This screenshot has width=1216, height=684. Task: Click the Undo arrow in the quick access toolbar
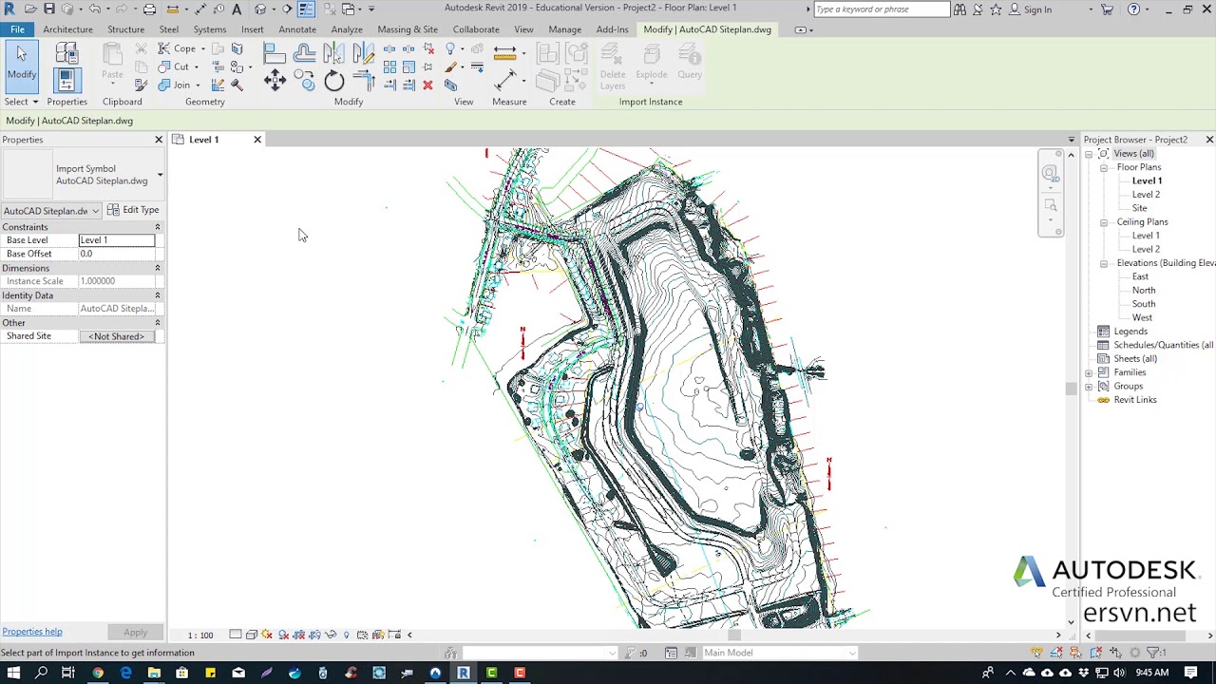(95, 9)
